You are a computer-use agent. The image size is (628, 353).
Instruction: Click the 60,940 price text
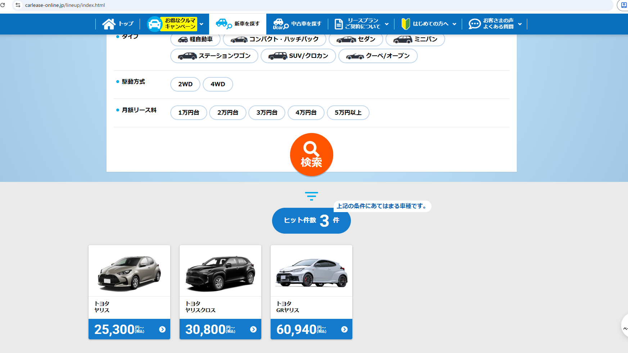pos(297,329)
